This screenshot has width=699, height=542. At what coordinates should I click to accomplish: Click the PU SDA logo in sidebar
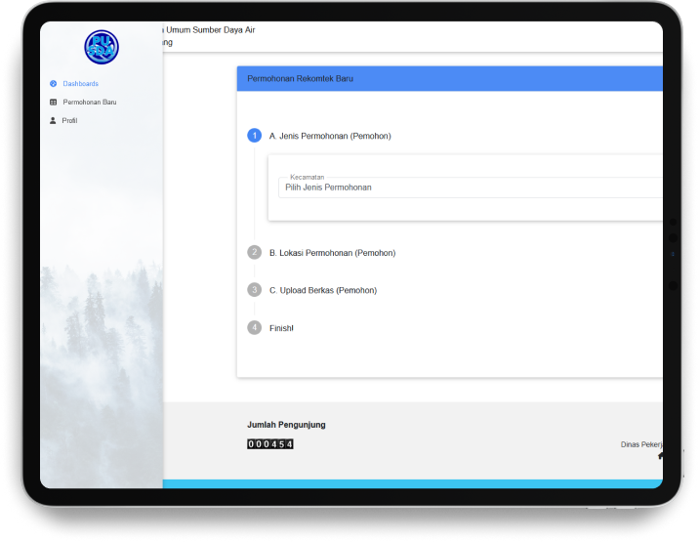pyautogui.click(x=101, y=47)
